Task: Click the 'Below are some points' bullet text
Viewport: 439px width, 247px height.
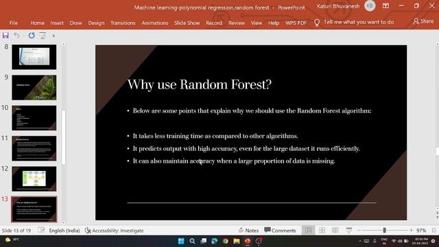Action: pyautogui.click(x=252, y=111)
